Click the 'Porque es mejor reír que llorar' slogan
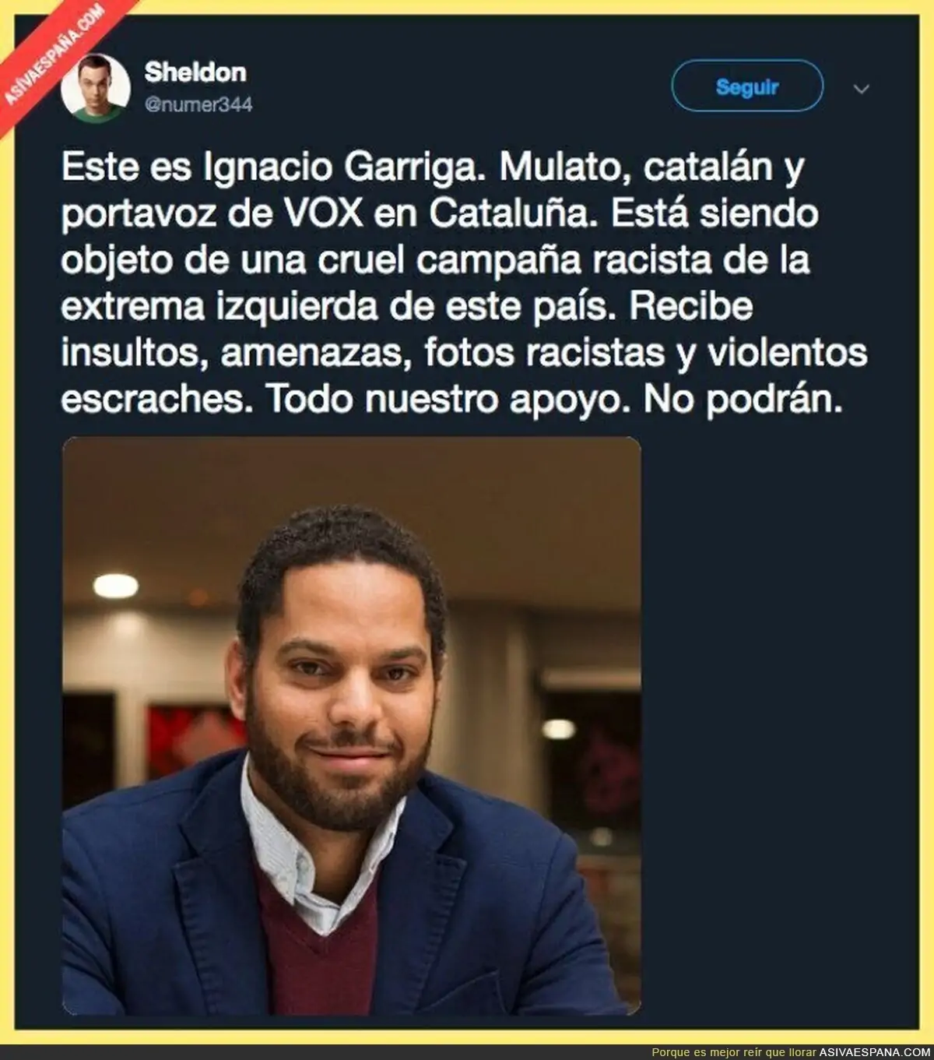The width and height of the screenshot is (934, 1060). click(x=735, y=1050)
